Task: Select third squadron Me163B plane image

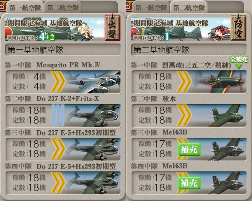Action: (227, 149)
